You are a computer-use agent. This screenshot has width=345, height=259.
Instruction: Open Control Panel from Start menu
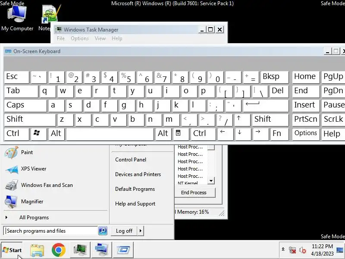point(131,160)
